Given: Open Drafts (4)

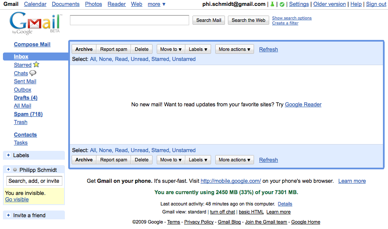Looking at the screenshot, I should pyautogui.click(x=26, y=98).
